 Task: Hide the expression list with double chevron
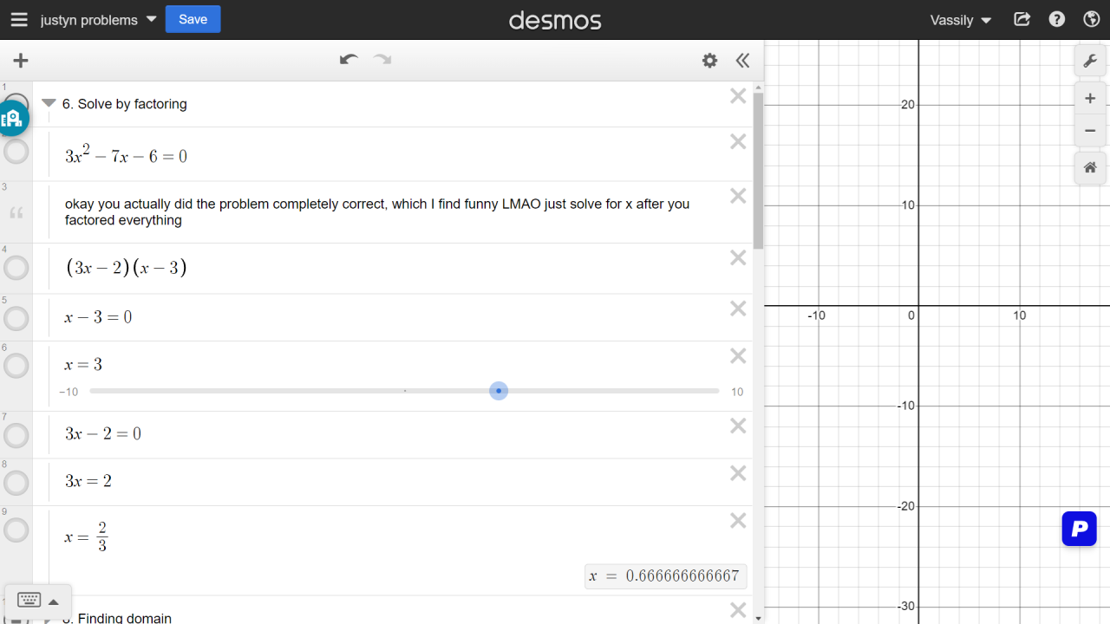tap(742, 61)
